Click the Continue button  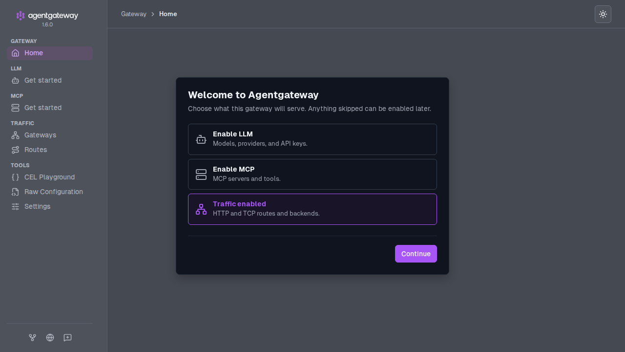tap(416, 254)
